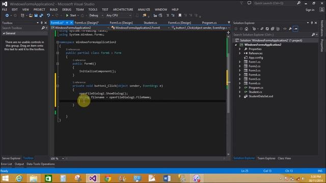Switch to the Form6.cs [Design]* tab
This screenshot has width=326, height=183.
point(87,22)
